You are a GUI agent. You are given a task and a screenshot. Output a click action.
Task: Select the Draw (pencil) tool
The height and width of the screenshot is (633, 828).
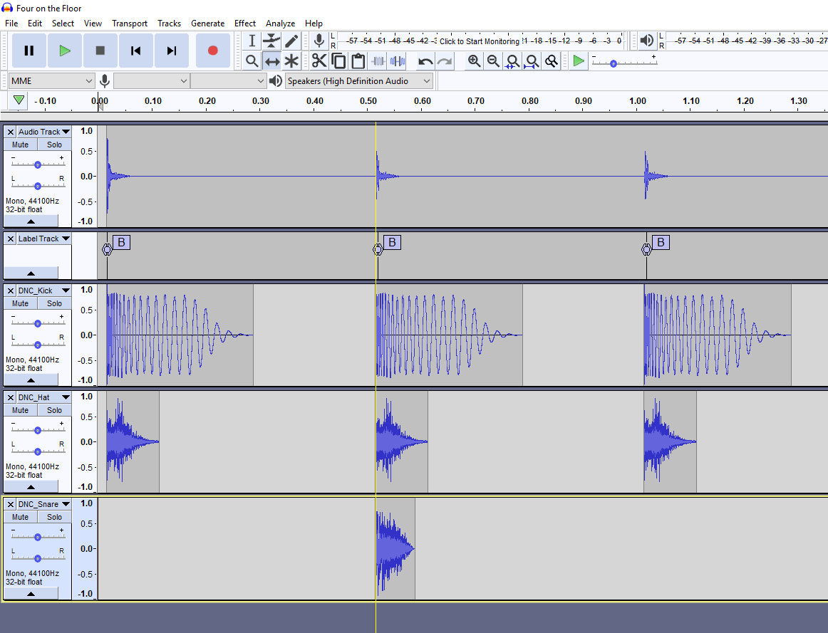pyautogui.click(x=291, y=41)
